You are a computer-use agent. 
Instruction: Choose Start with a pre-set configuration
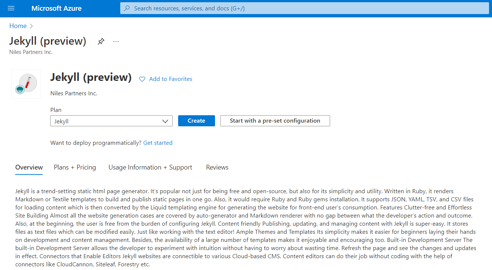[x=275, y=120]
